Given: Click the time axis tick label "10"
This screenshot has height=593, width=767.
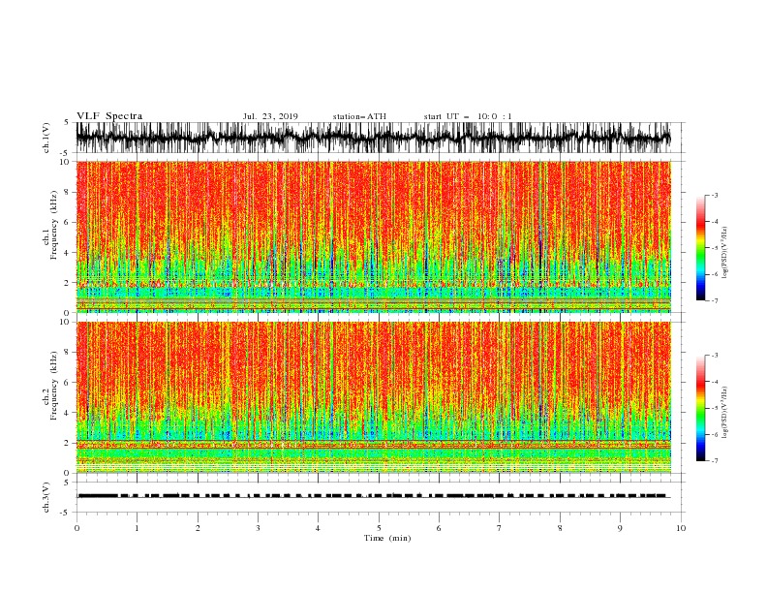Looking at the screenshot, I should pos(681,528).
